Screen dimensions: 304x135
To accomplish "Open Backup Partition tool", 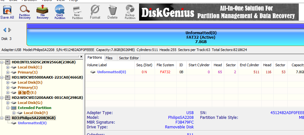I will (130, 12).
